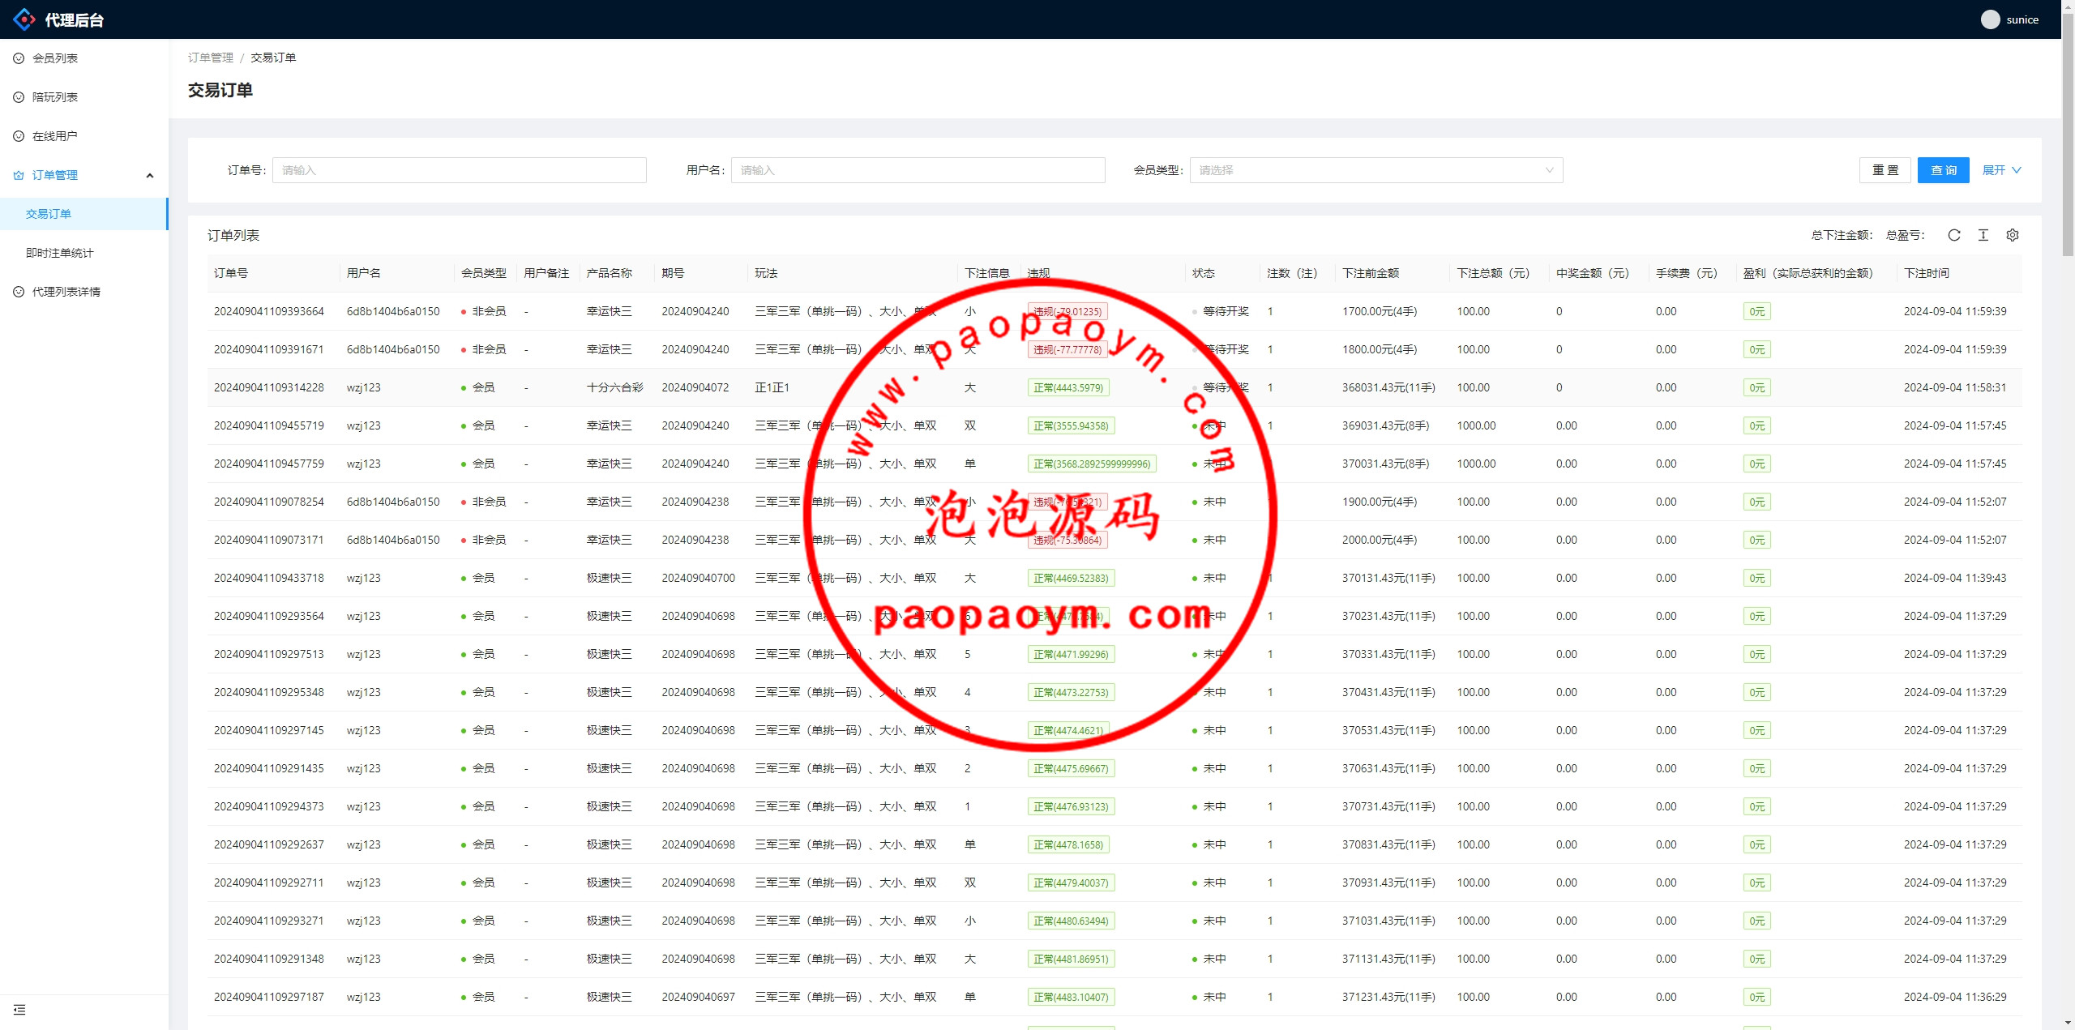Click order number 202409041109291348

(x=269, y=959)
